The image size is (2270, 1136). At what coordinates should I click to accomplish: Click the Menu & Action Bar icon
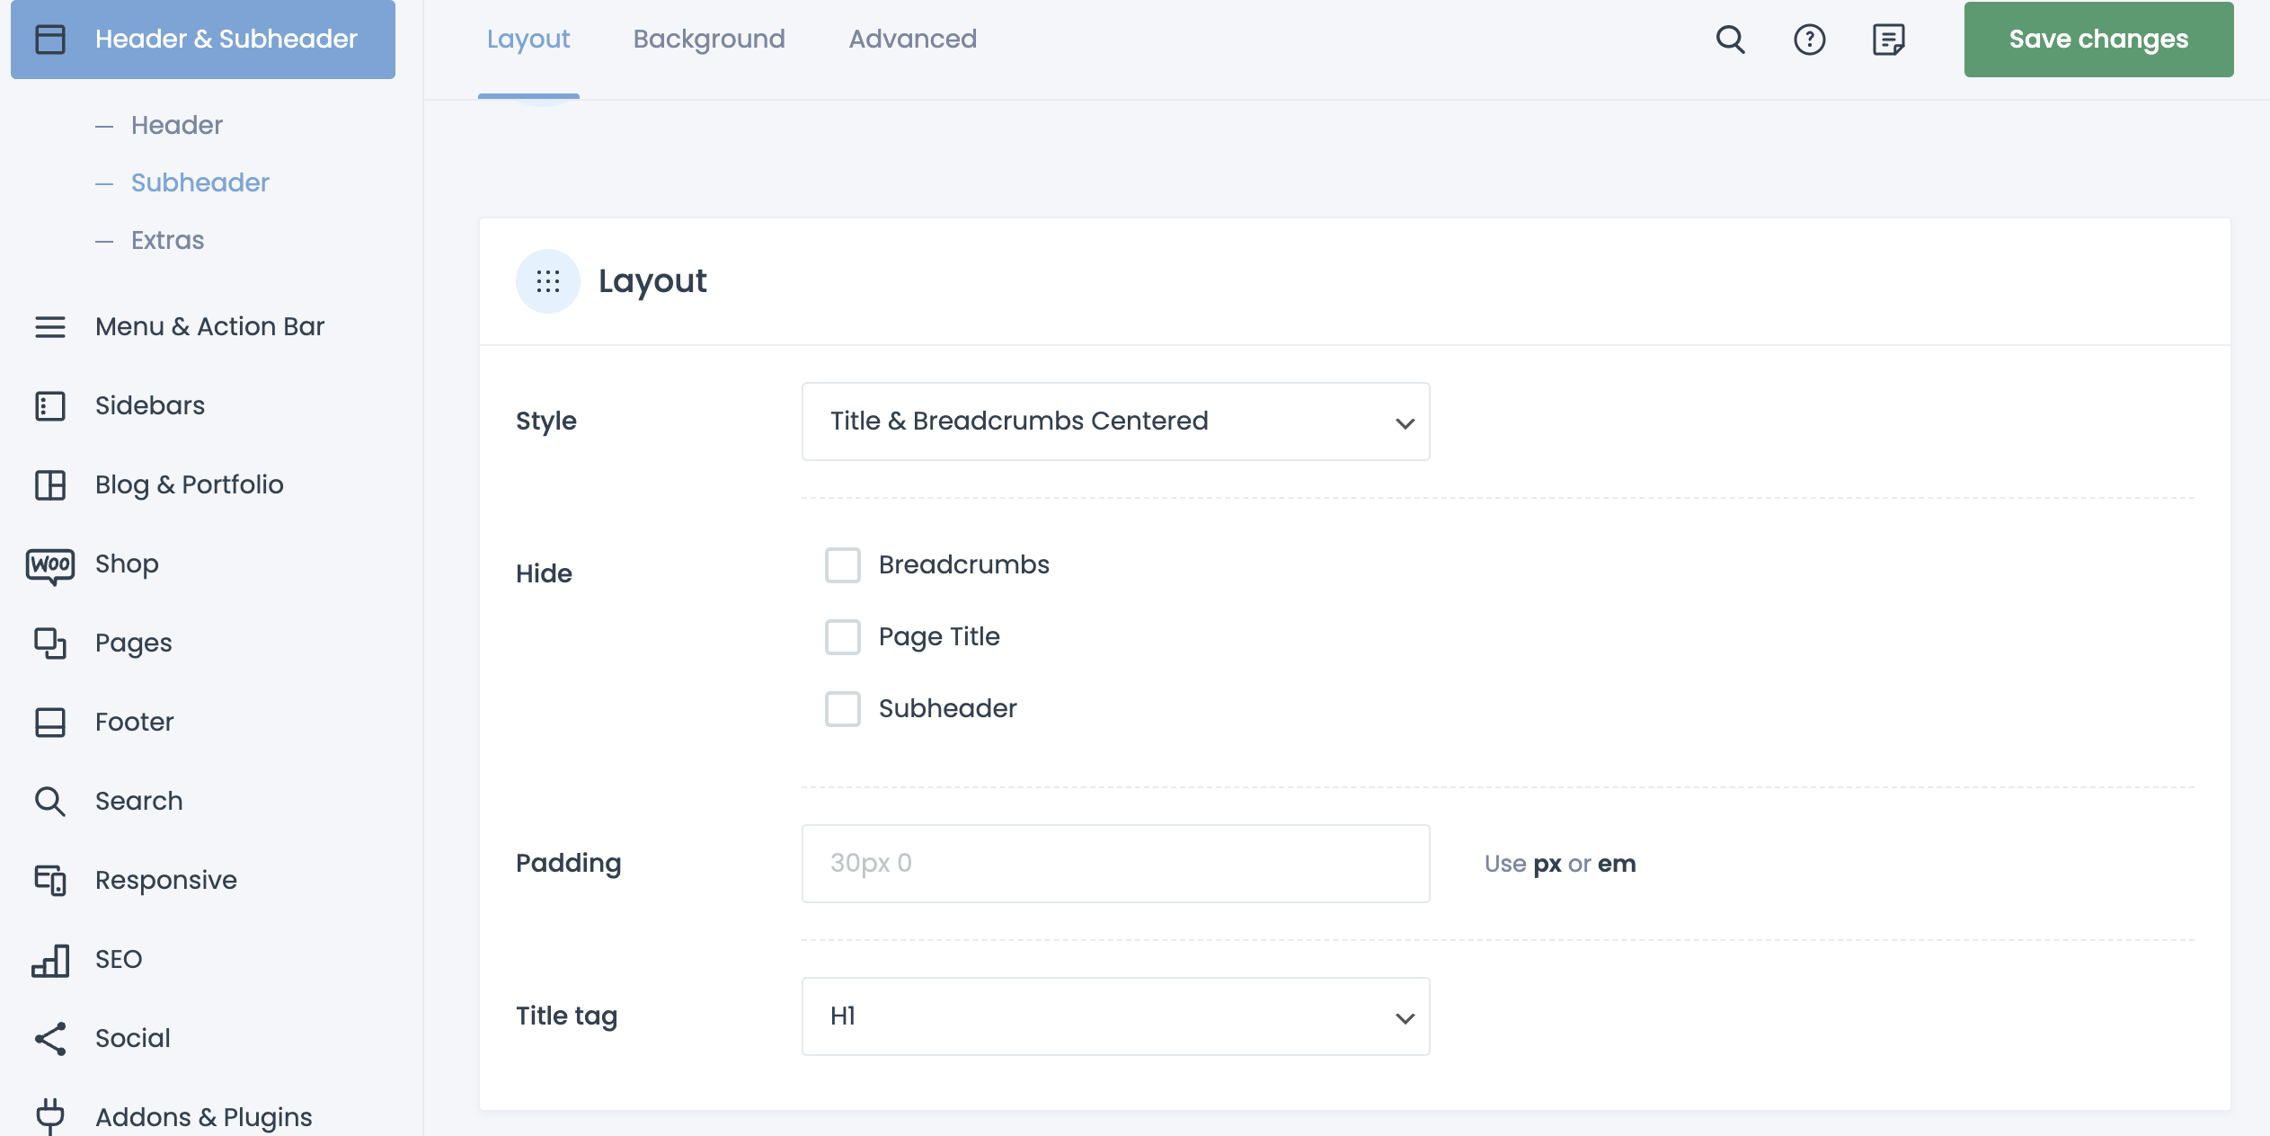coord(49,326)
